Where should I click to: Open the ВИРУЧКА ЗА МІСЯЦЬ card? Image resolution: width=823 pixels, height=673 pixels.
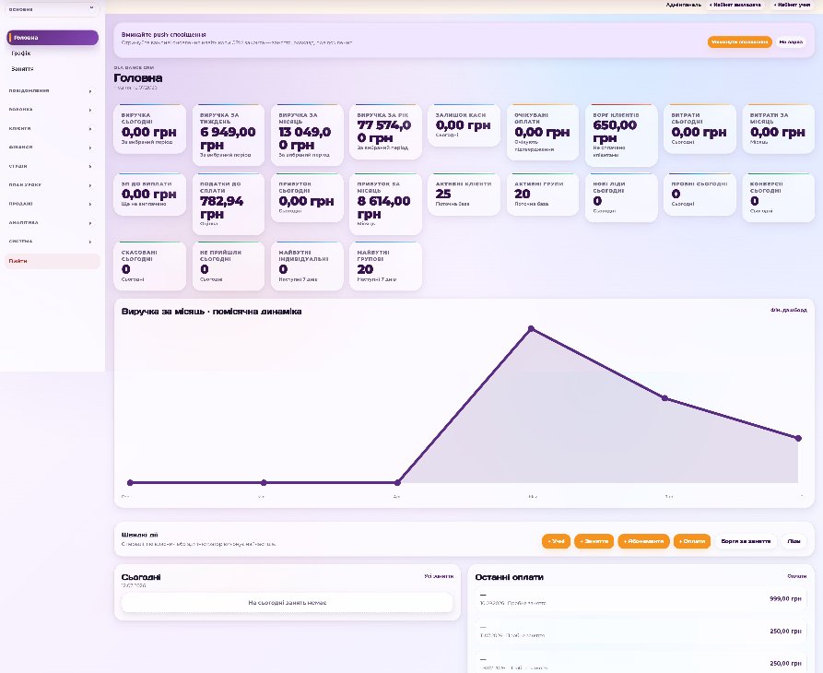[x=307, y=135]
